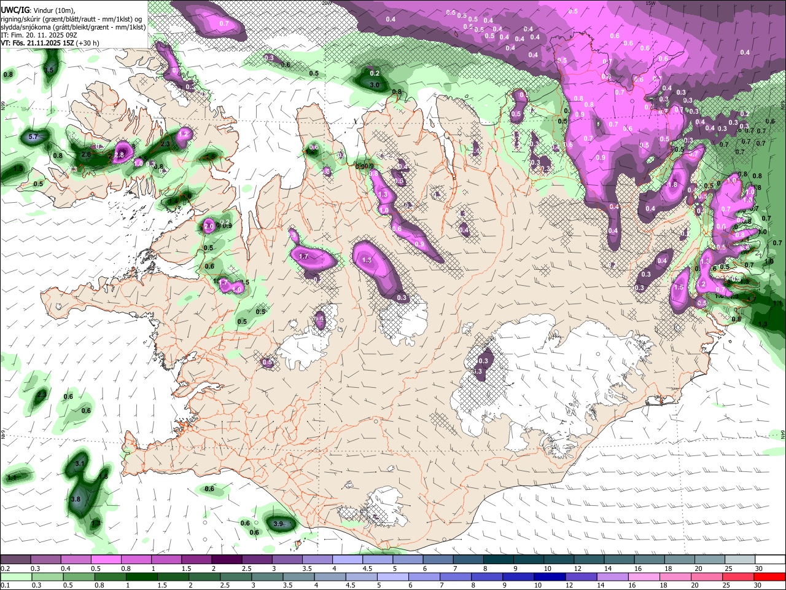Pick the slate blue 6–7 swatch on upper legend
Image resolution: width=786 pixels, height=590 pixels.
pos(438,560)
